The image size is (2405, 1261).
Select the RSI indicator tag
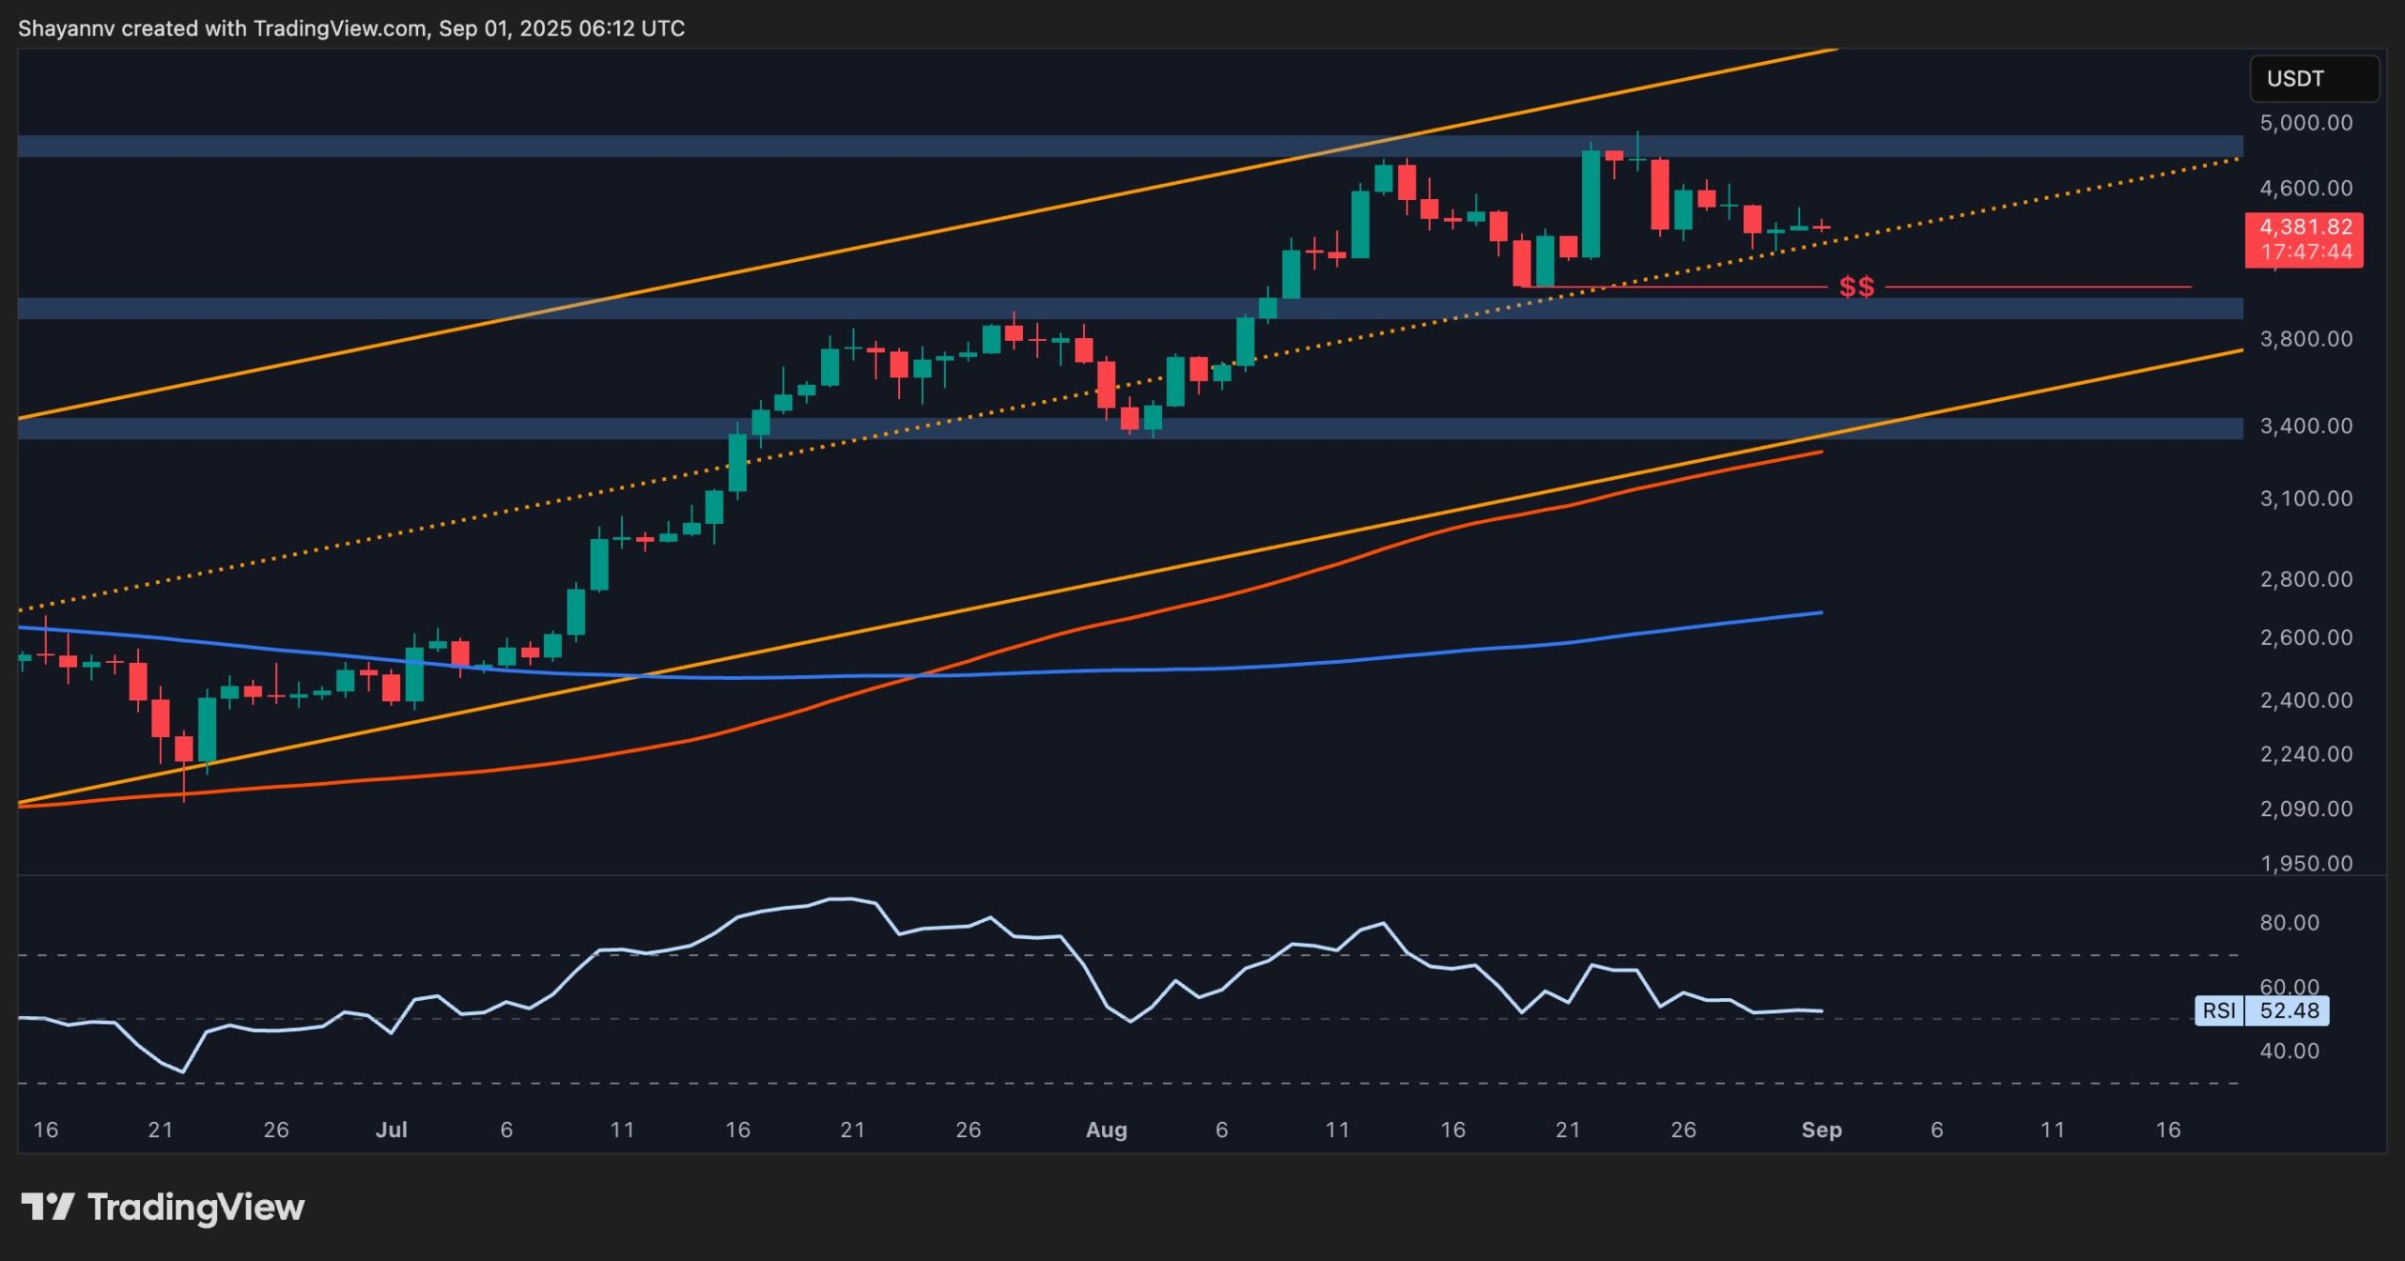point(2219,1011)
